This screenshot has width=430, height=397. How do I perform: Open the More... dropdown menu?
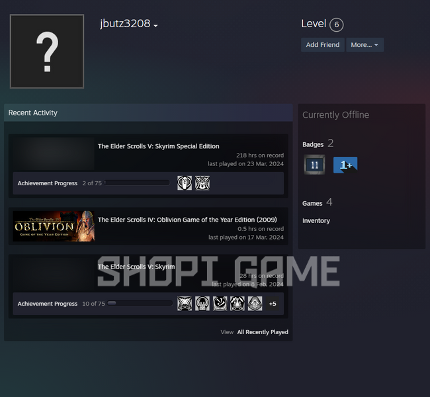coord(365,45)
